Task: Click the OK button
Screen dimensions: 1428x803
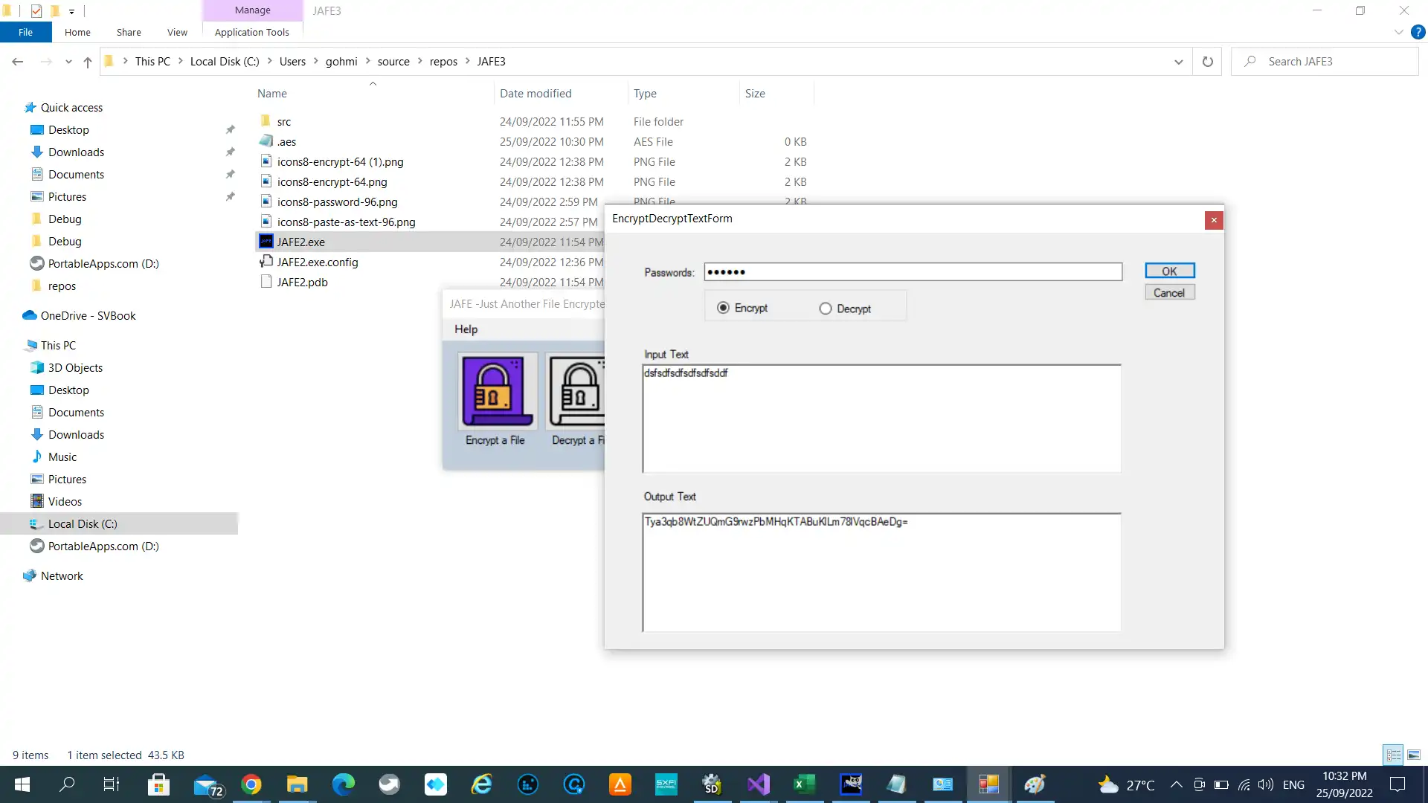Action: 1169,271
